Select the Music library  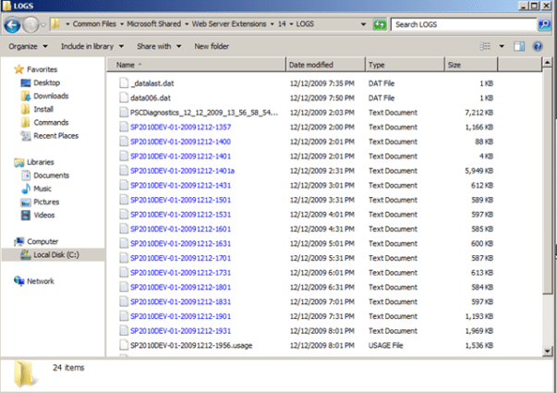(x=44, y=189)
